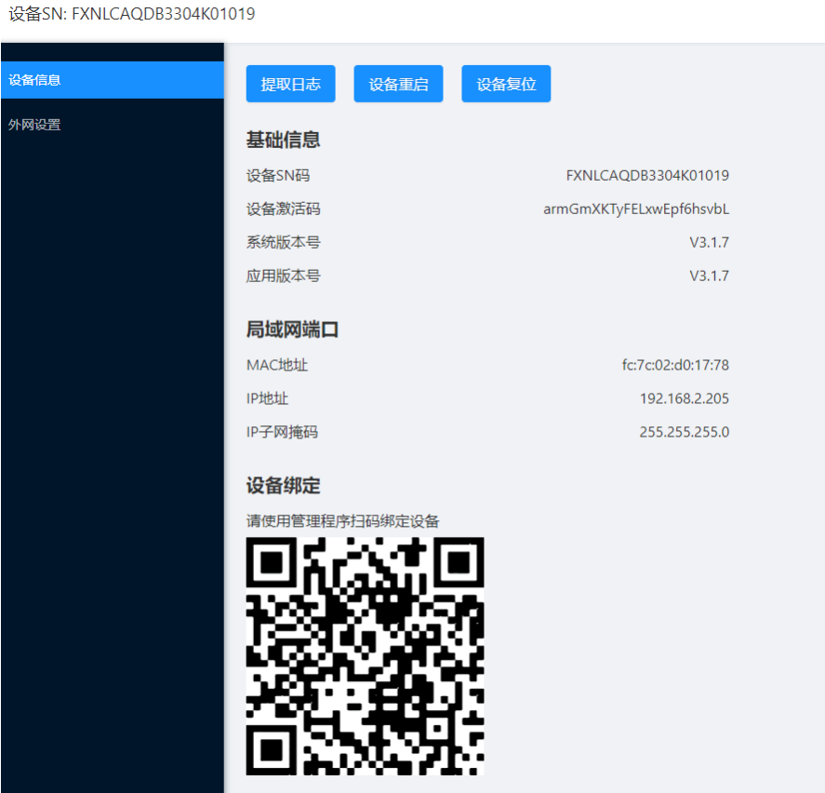This screenshot has width=825, height=793.
Task: Click the MAC地址 label
Action: click(277, 365)
